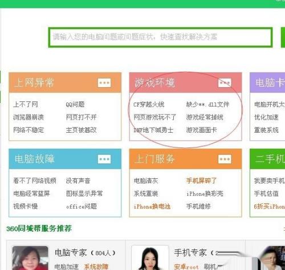This screenshot has width=285, height=270.
Task: Click the green search button beside input
Action: (283, 37)
